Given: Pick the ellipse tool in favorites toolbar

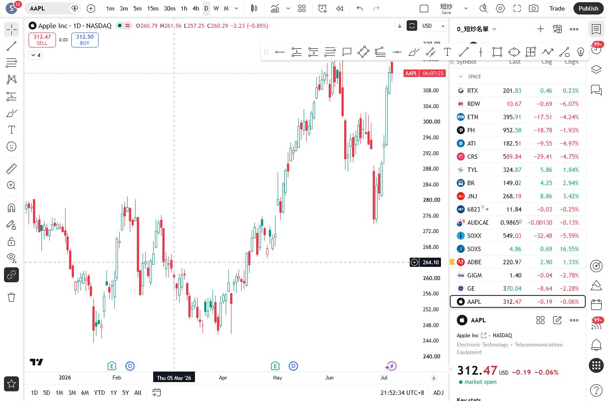Looking at the screenshot, I should pyautogui.click(x=514, y=52).
